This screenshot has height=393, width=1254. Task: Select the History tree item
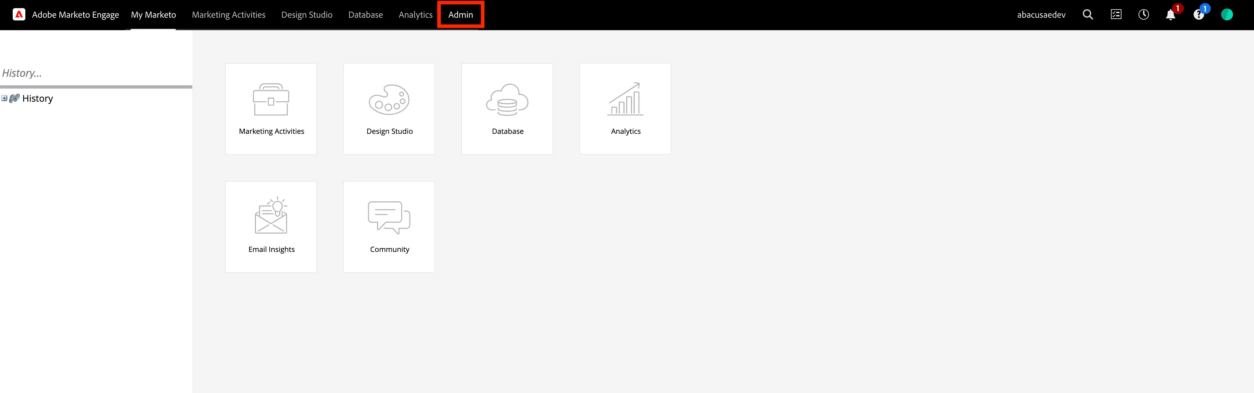pos(37,98)
